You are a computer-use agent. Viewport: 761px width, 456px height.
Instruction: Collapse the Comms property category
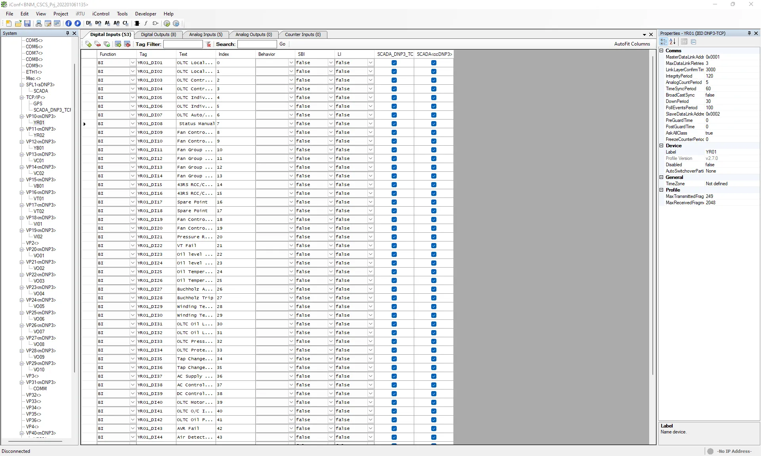pos(662,51)
